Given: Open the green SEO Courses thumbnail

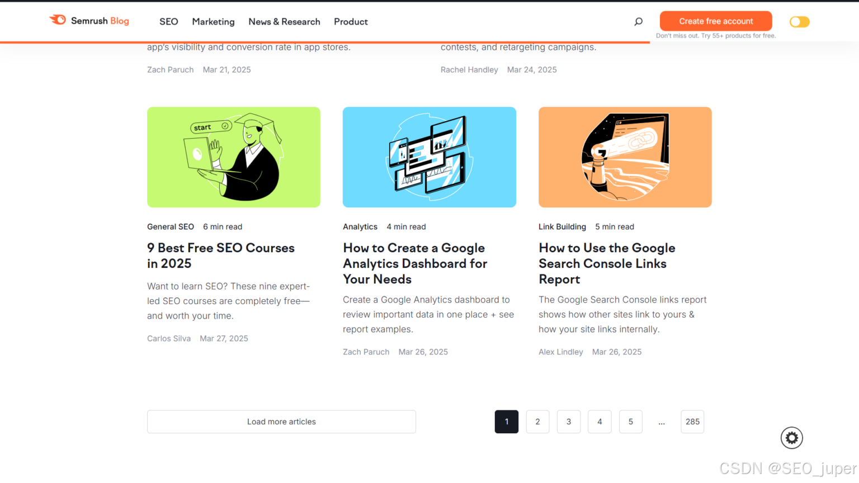Looking at the screenshot, I should click(x=234, y=157).
